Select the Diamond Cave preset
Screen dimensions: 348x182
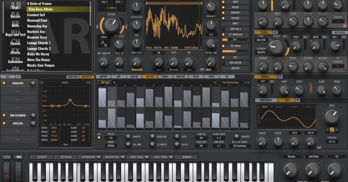[37, 21]
